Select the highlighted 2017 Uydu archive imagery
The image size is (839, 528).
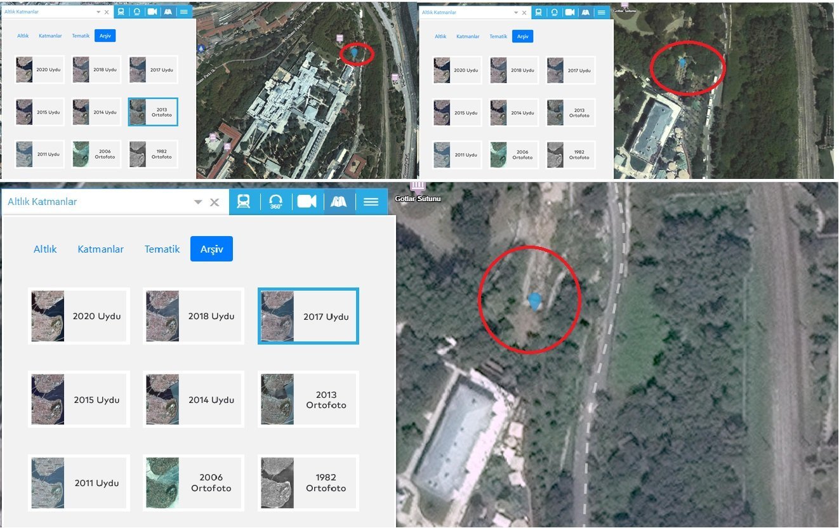coord(308,316)
